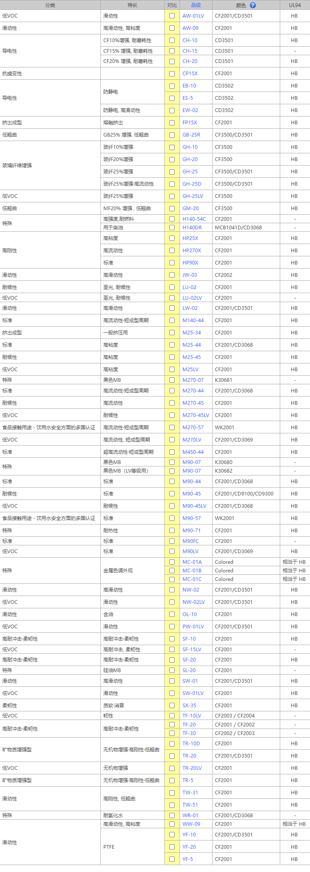Click the help icon beside 颜色 header

[x=253, y=5]
